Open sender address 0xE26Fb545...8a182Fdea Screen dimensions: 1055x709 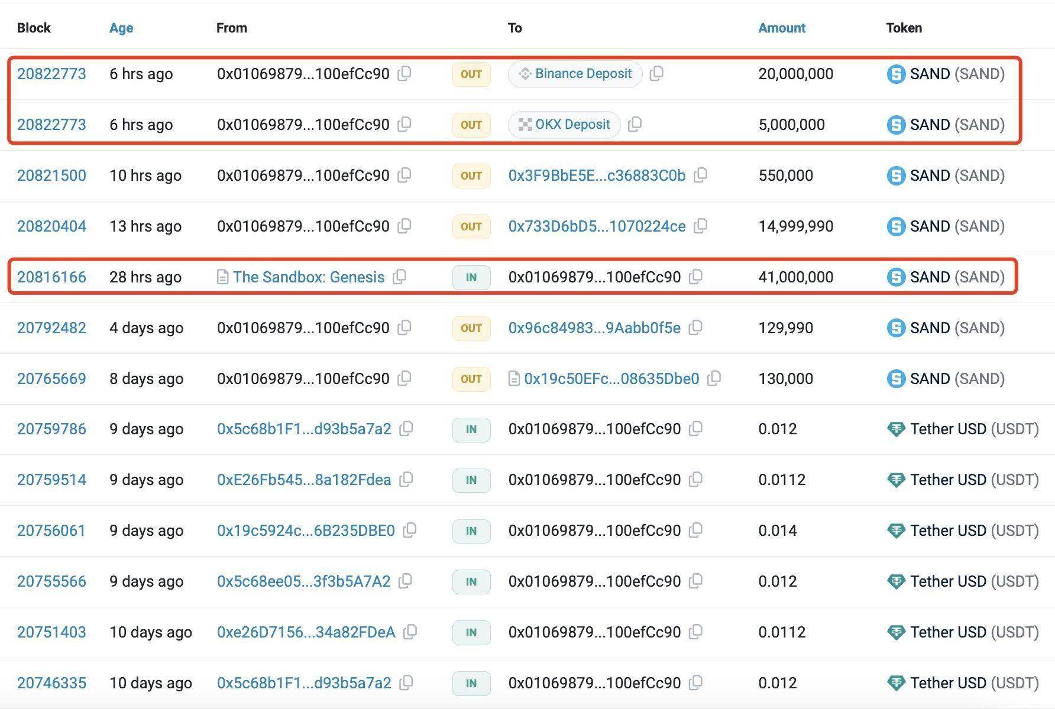point(303,480)
